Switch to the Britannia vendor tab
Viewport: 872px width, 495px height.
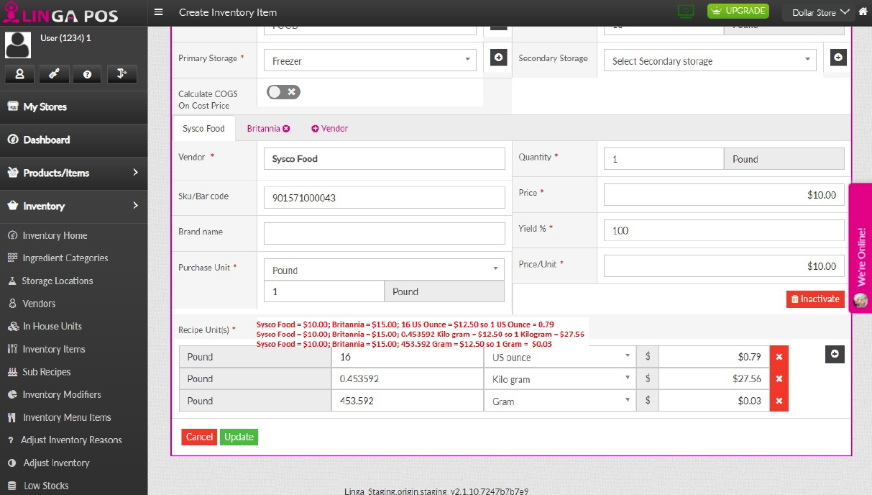[263, 128]
